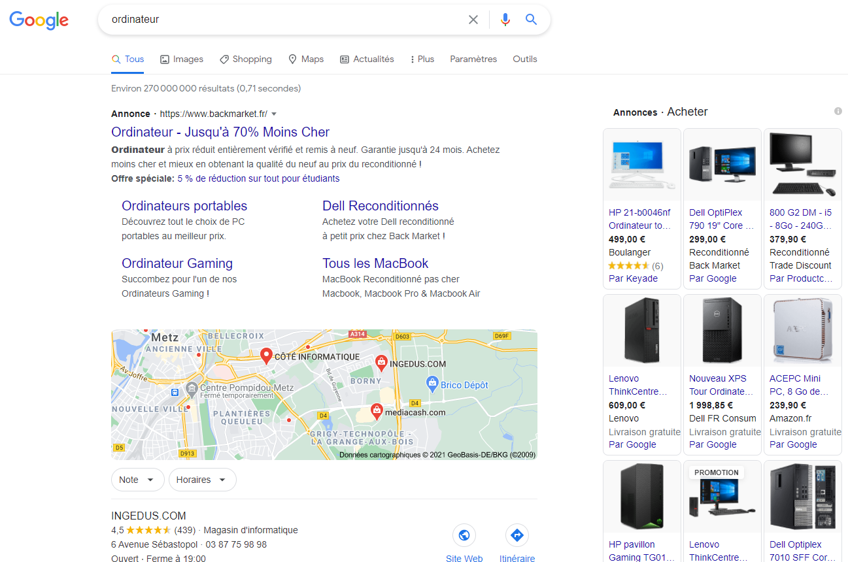This screenshot has height=562, width=848.
Task: Switch to the Actualités tab
Action: point(367,59)
